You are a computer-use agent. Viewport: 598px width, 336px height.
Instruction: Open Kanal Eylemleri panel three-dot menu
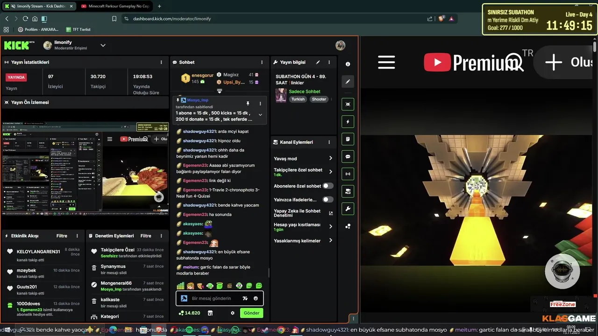click(329, 142)
